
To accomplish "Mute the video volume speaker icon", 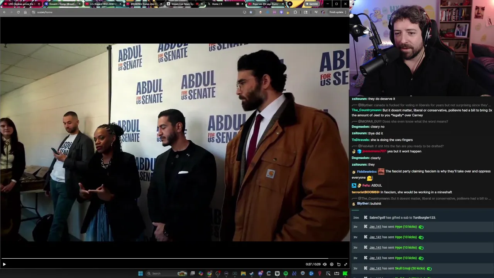I will coord(325,264).
